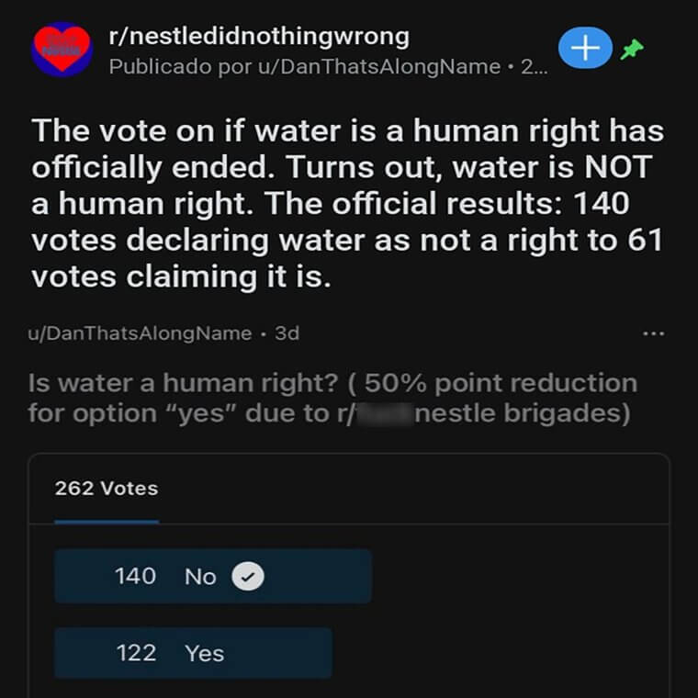
Task: Click the blue underline beneath 262 Votes
Action: tap(107, 522)
